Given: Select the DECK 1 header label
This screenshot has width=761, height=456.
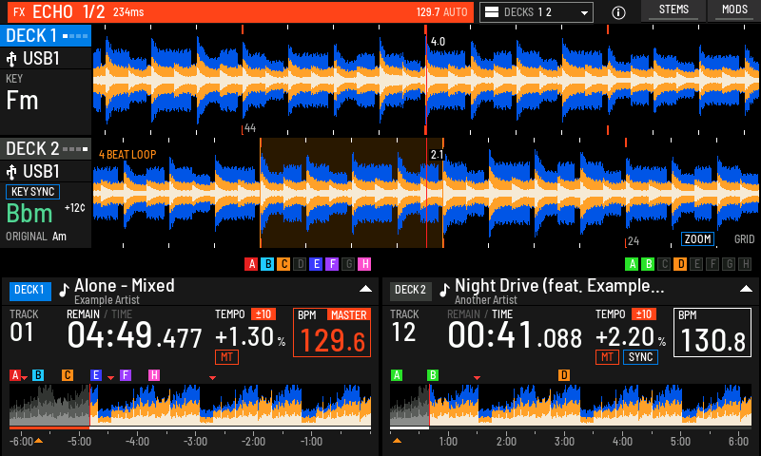Looking at the screenshot, I should [46, 36].
